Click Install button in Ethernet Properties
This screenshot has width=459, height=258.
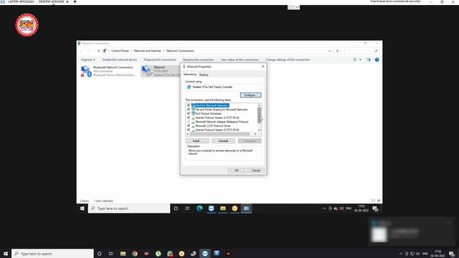(197, 141)
